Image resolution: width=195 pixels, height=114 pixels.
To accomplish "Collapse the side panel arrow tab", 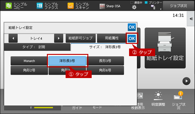I will tap(191, 19).
